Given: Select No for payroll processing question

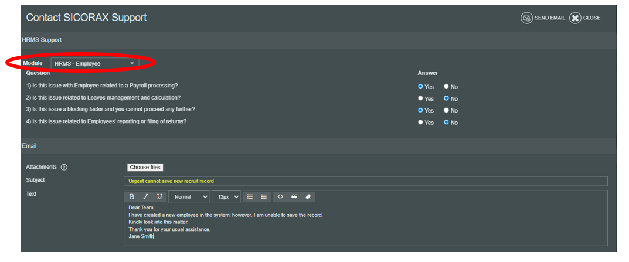Looking at the screenshot, I should 446,87.
